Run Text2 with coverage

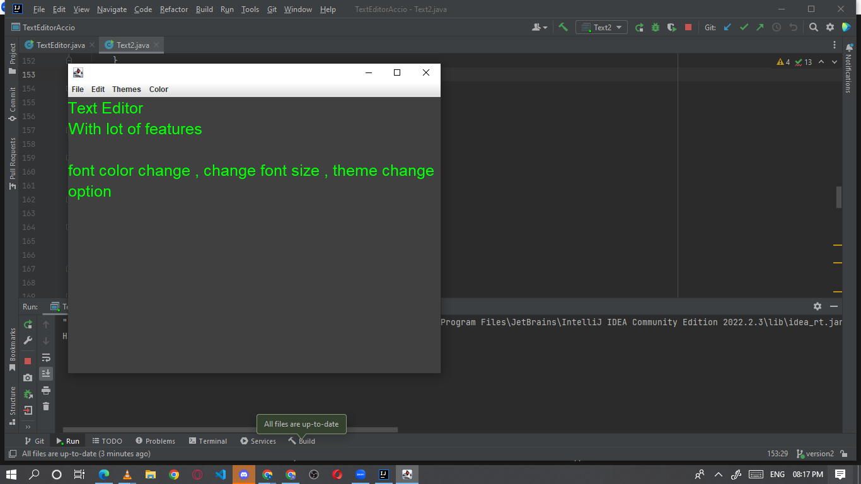tap(671, 27)
